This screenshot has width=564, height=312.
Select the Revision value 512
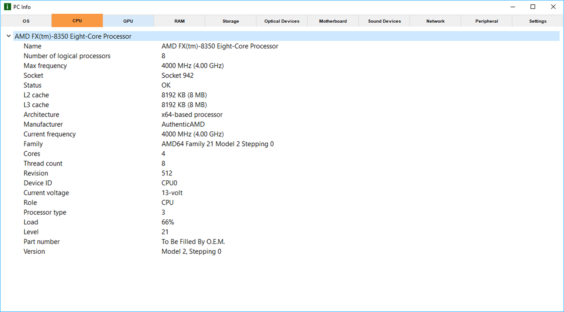167,173
